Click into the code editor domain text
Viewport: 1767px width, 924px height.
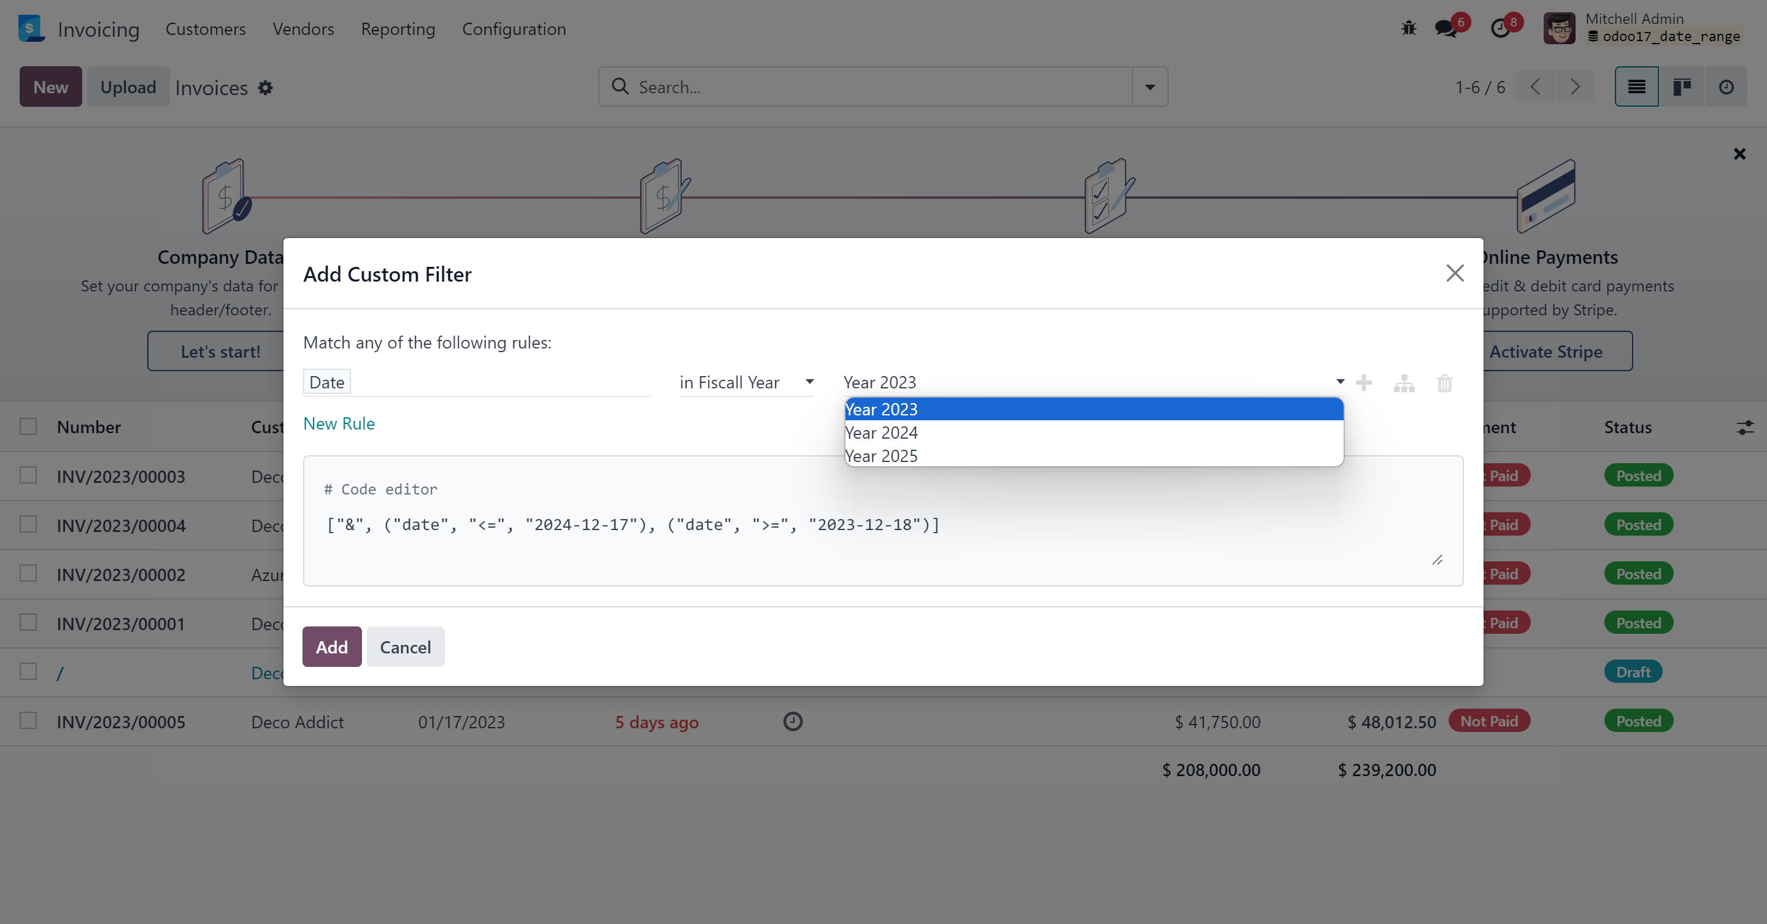(633, 525)
